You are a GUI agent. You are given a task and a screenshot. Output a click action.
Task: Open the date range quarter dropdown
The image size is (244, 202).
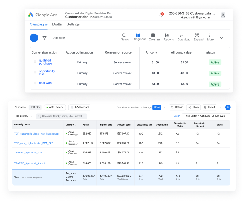pyautogui.click(x=206, y=116)
